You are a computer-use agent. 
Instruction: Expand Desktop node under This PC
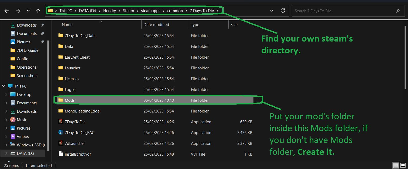click(x=7, y=95)
